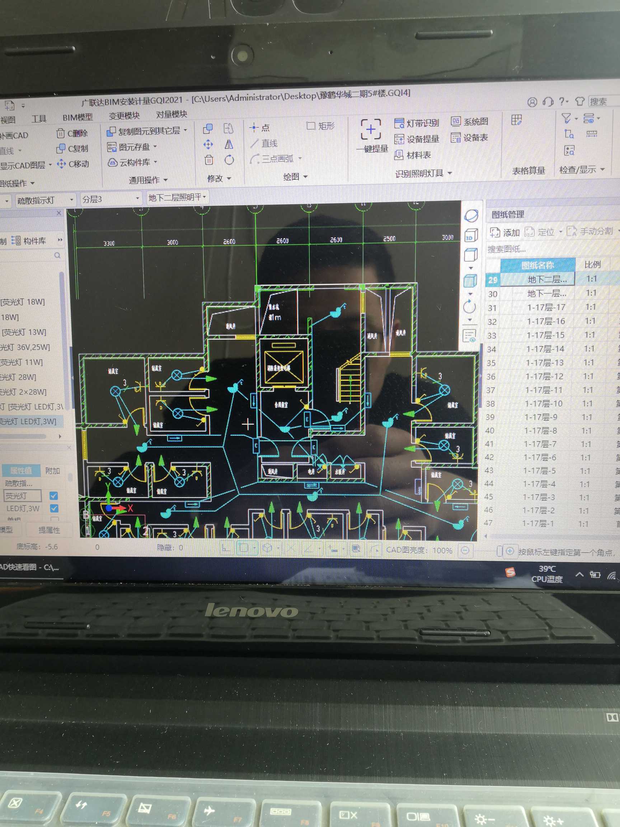Open the BIM模型 ribbon tab

(x=77, y=117)
